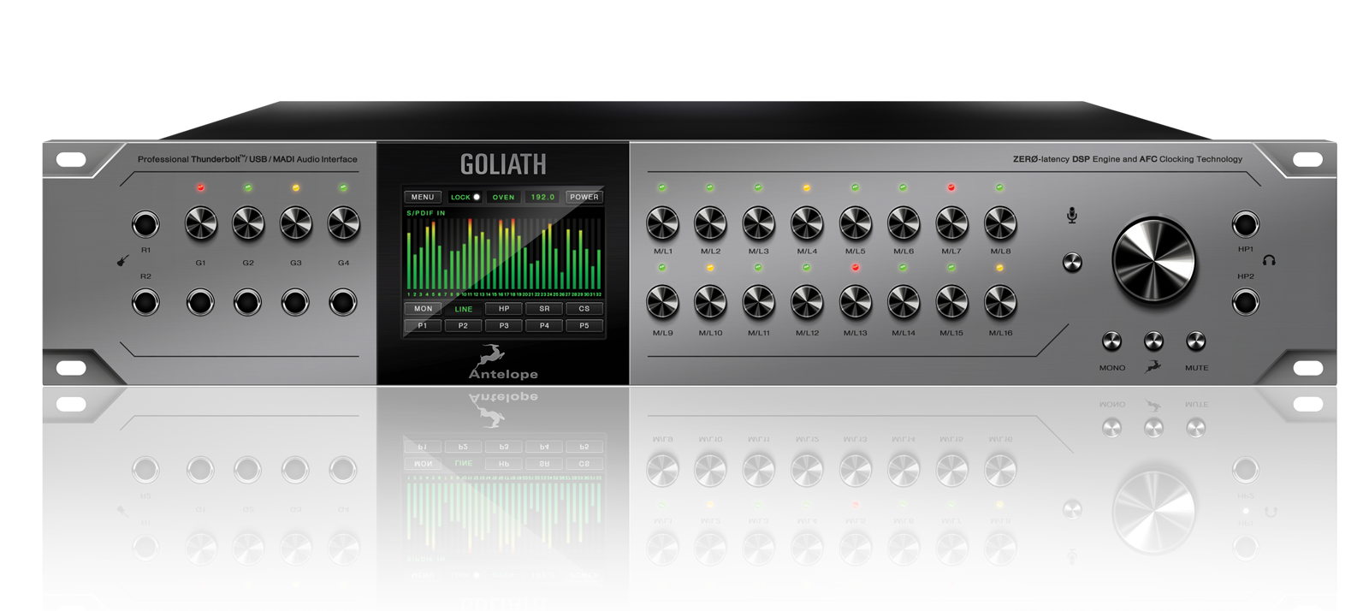Click the M/L1 gain knob
This screenshot has width=1369, height=611.
(x=662, y=224)
